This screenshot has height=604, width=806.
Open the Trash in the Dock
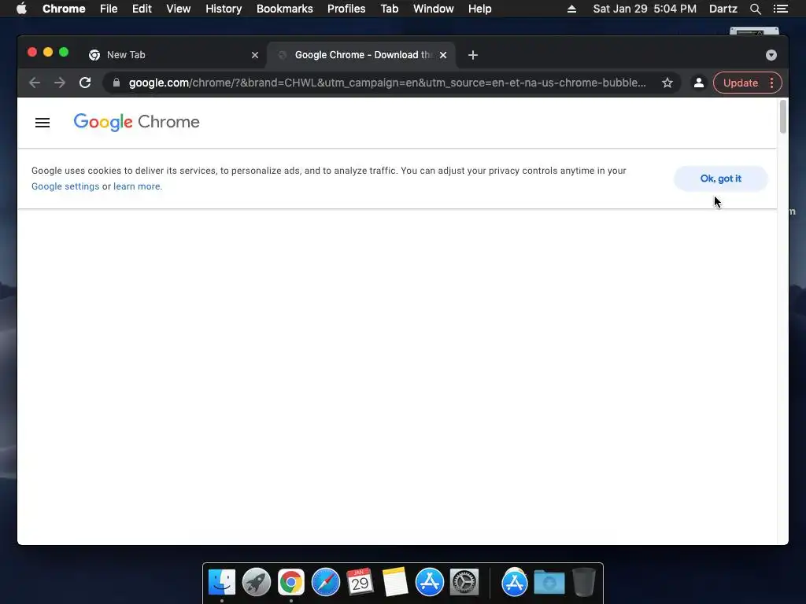(x=583, y=582)
